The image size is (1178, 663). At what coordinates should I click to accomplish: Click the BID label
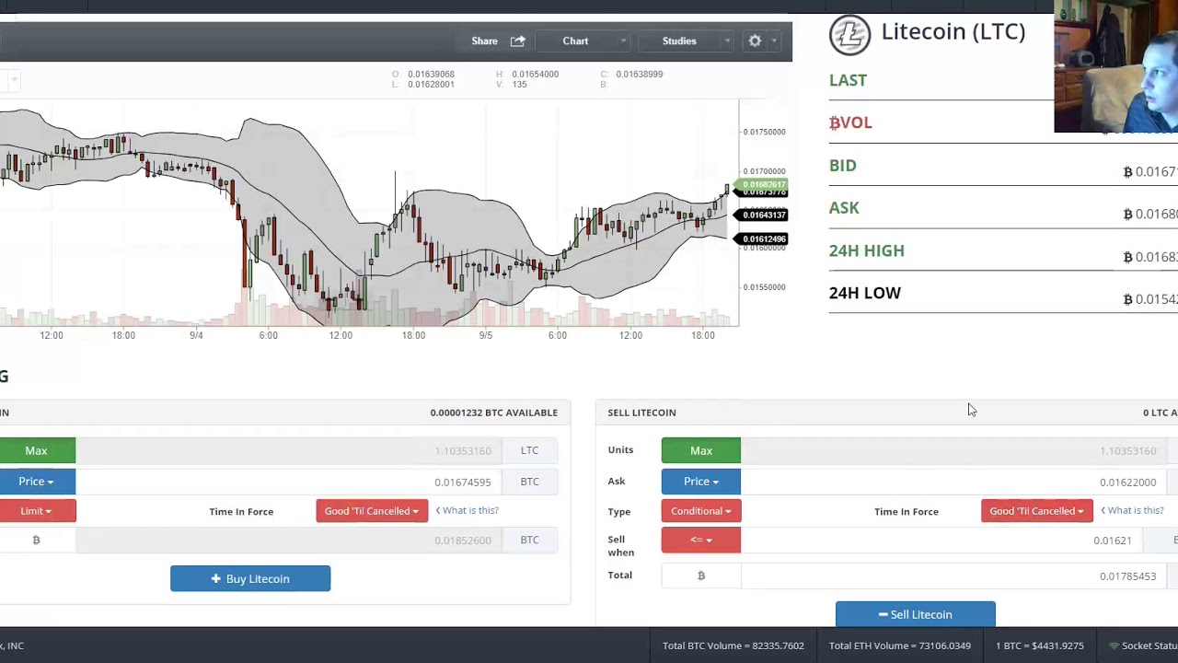coord(843,166)
